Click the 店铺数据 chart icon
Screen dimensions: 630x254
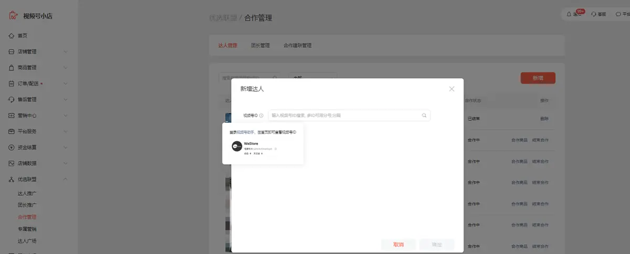point(12,163)
